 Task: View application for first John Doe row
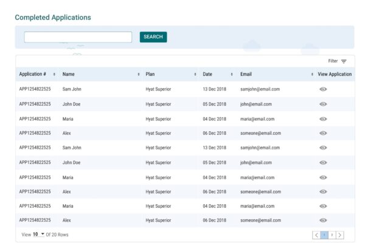tap(323, 104)
